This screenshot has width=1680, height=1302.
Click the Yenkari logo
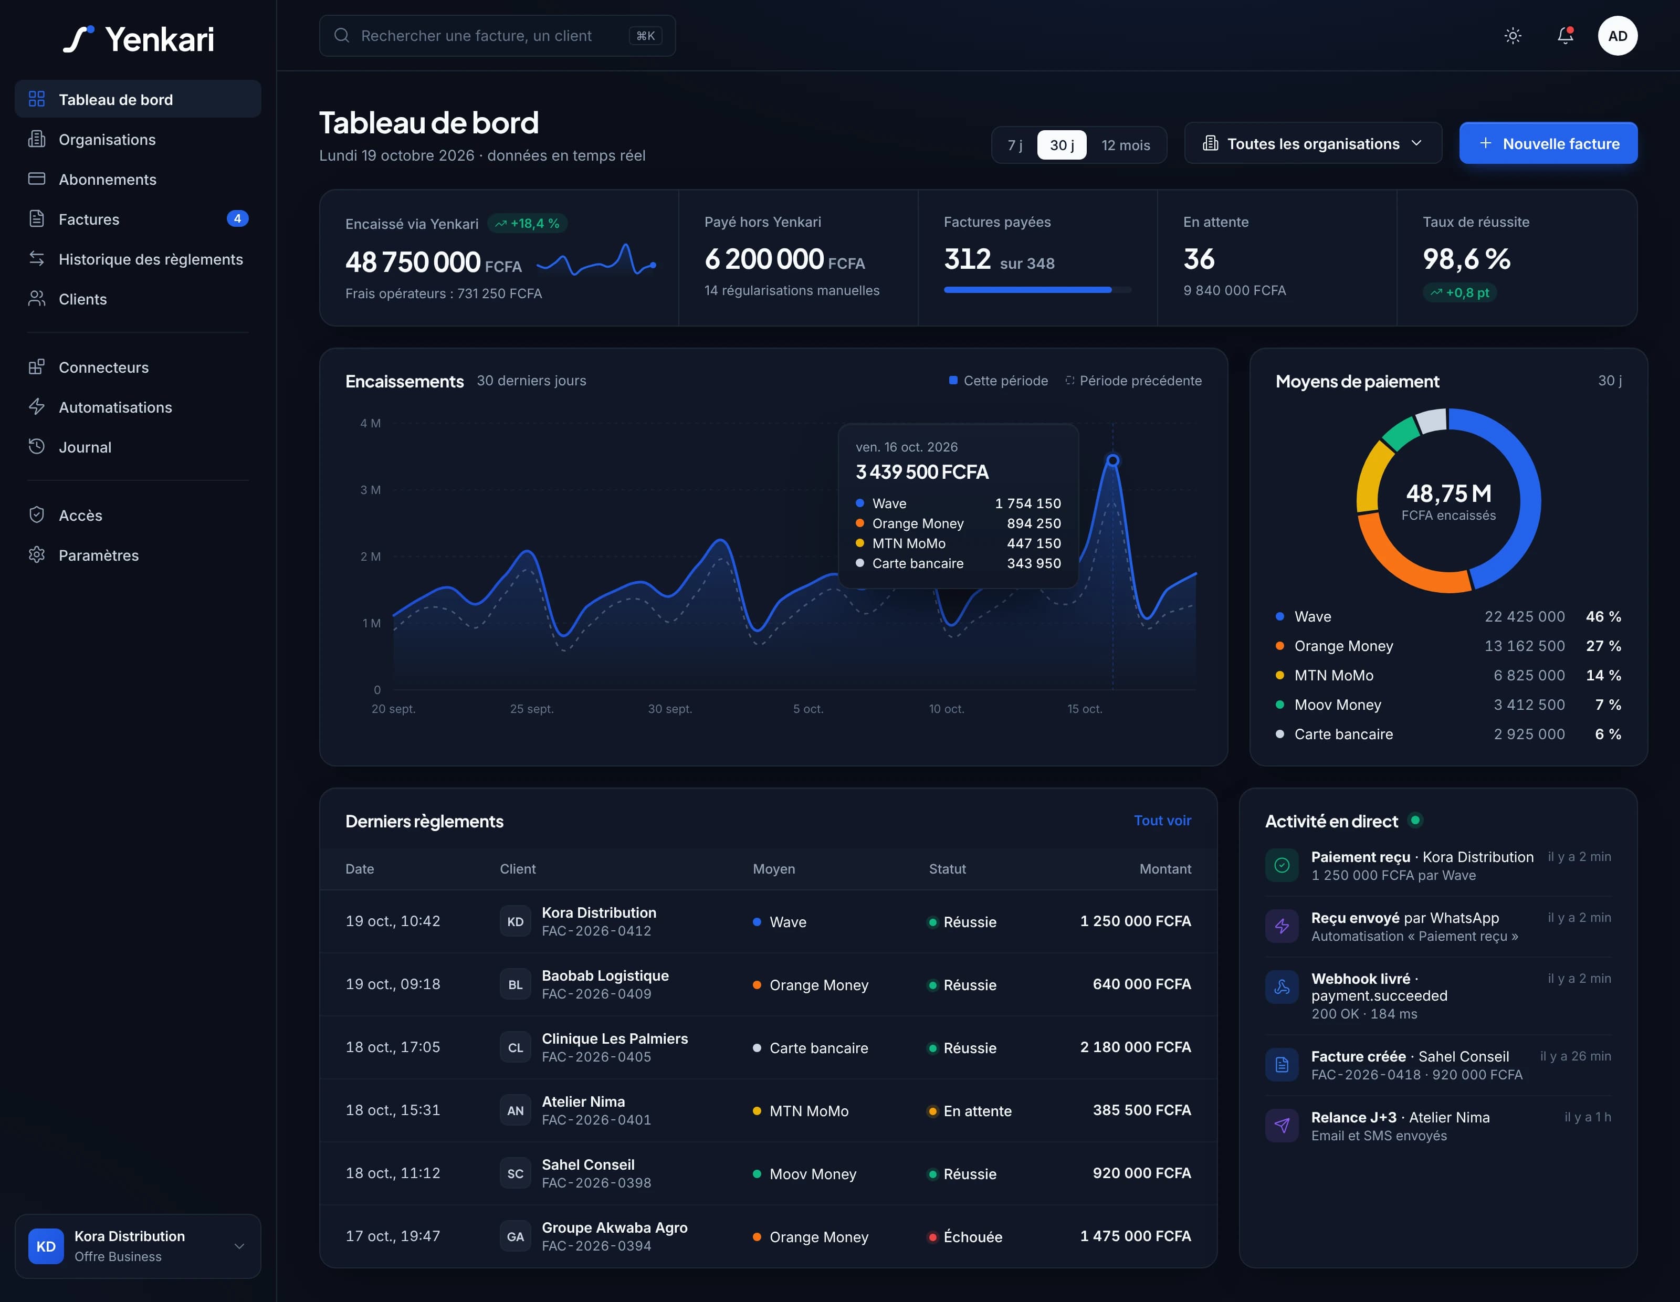pos(139,39)
